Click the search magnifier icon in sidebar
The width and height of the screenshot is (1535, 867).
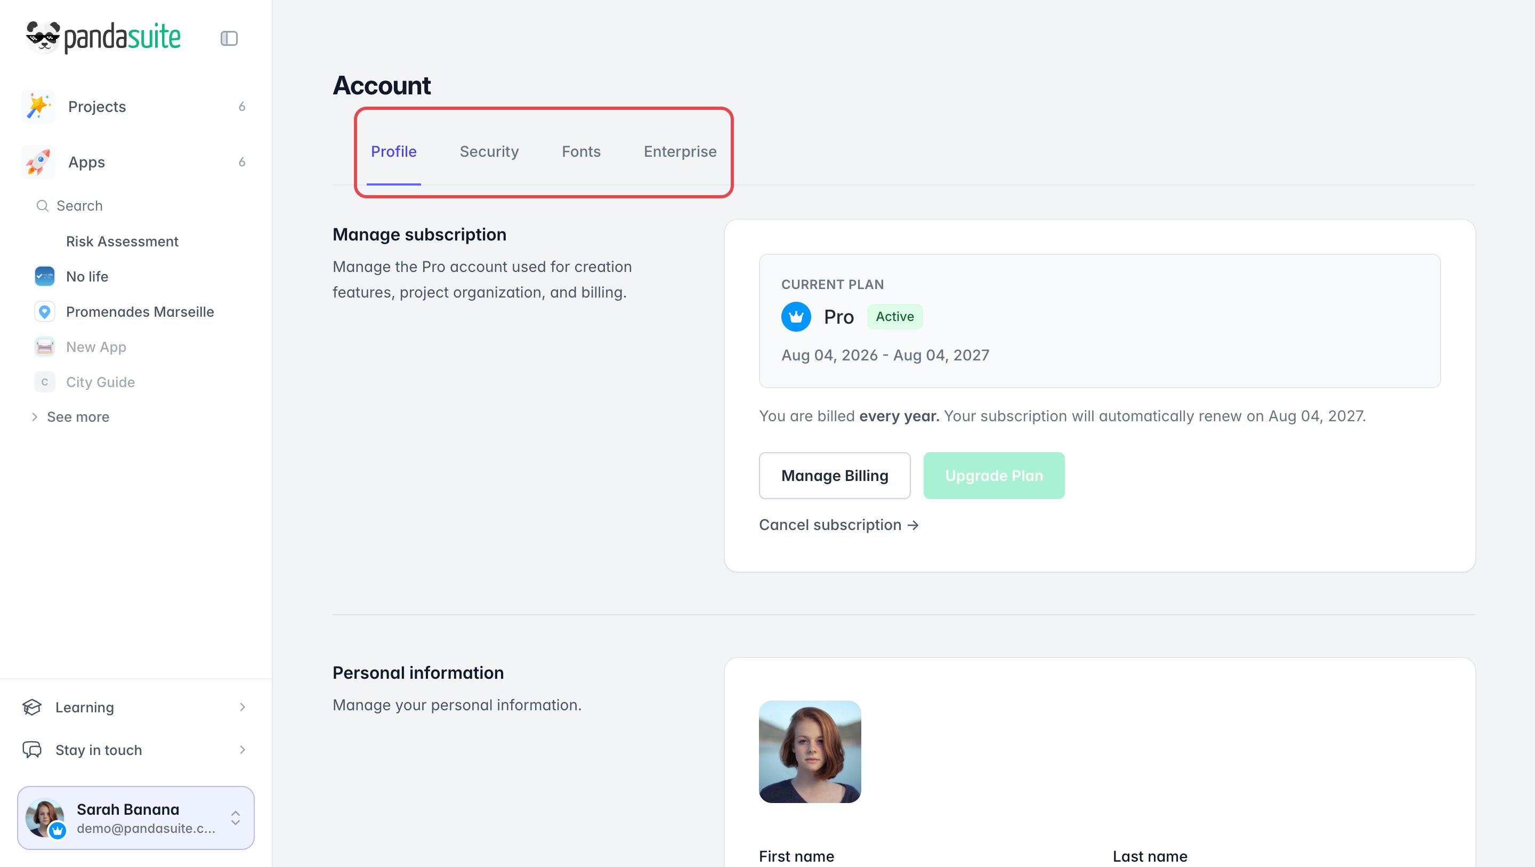(42, 206)
